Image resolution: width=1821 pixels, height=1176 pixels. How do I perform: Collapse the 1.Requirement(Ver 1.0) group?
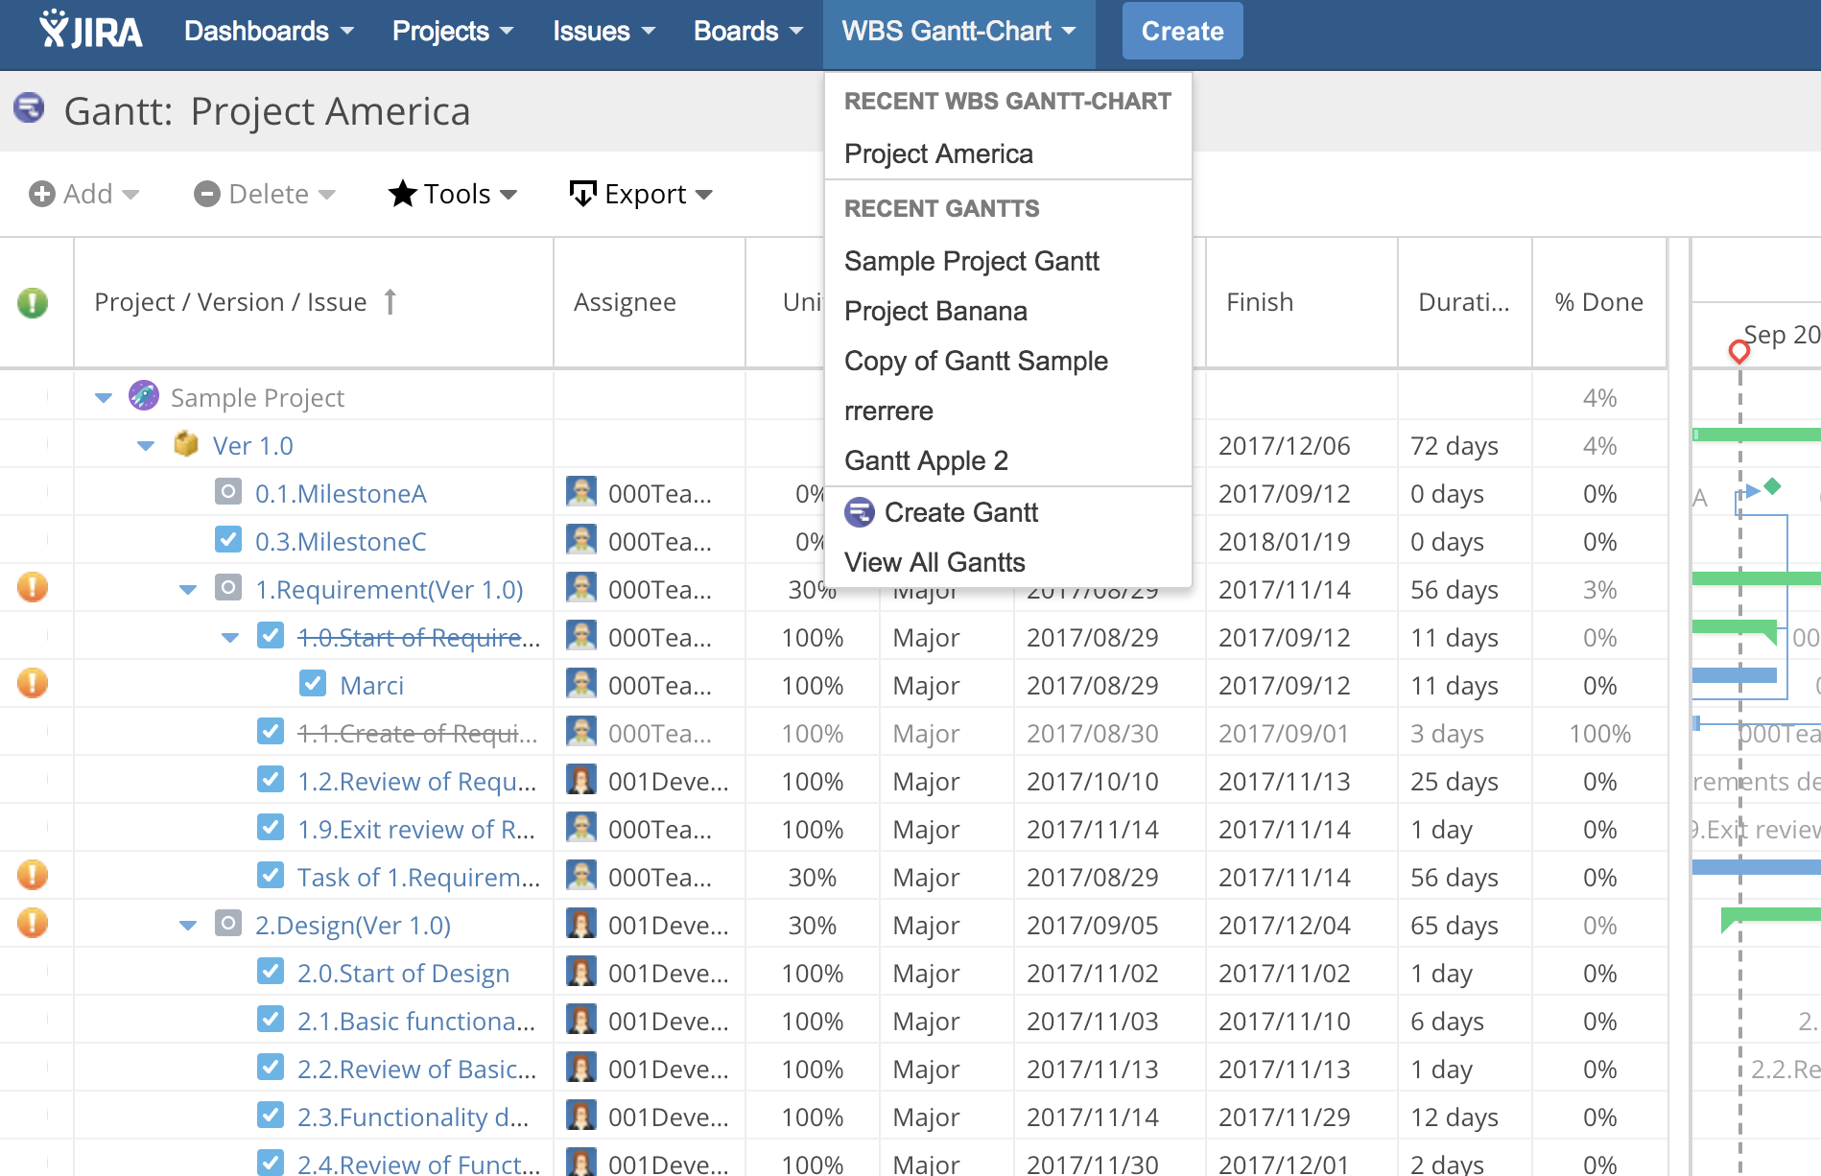click(x=188, y=590)
